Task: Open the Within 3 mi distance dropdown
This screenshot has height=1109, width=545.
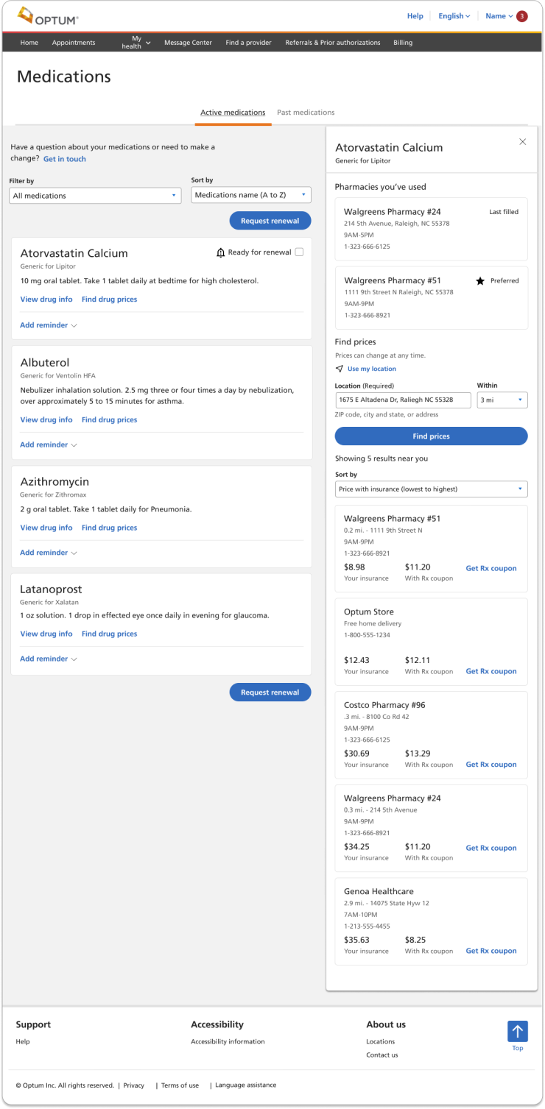Action: [502, 400]
